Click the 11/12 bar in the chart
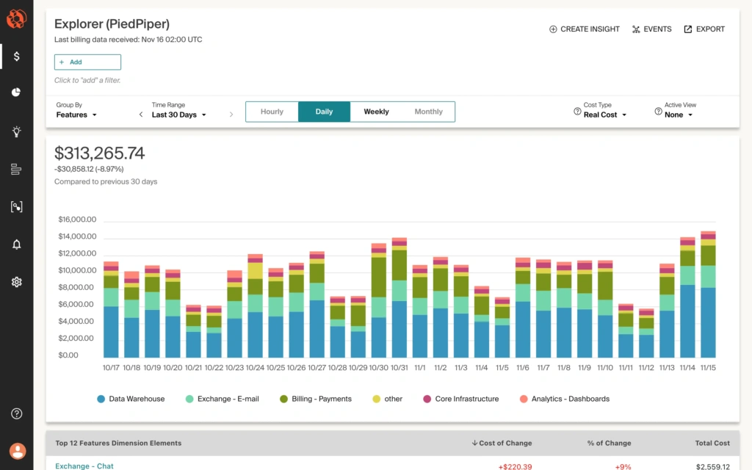The image size is (752, 470). coord(646,333)
